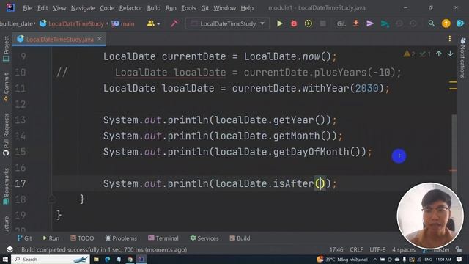
Task: Click the orange IDE update icon
Action: [x=446, y=23]
